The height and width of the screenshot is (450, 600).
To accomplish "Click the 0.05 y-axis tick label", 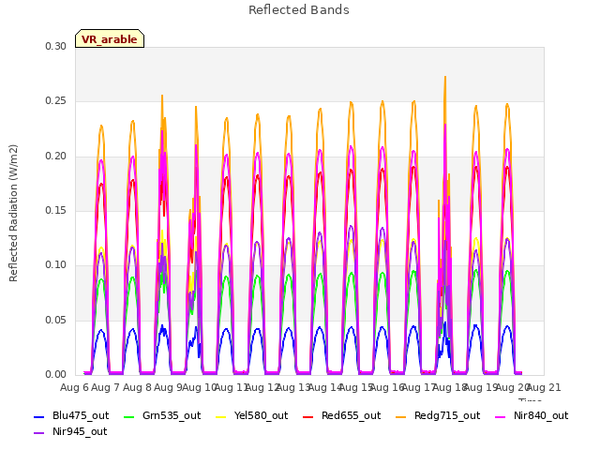I will 56,320.
